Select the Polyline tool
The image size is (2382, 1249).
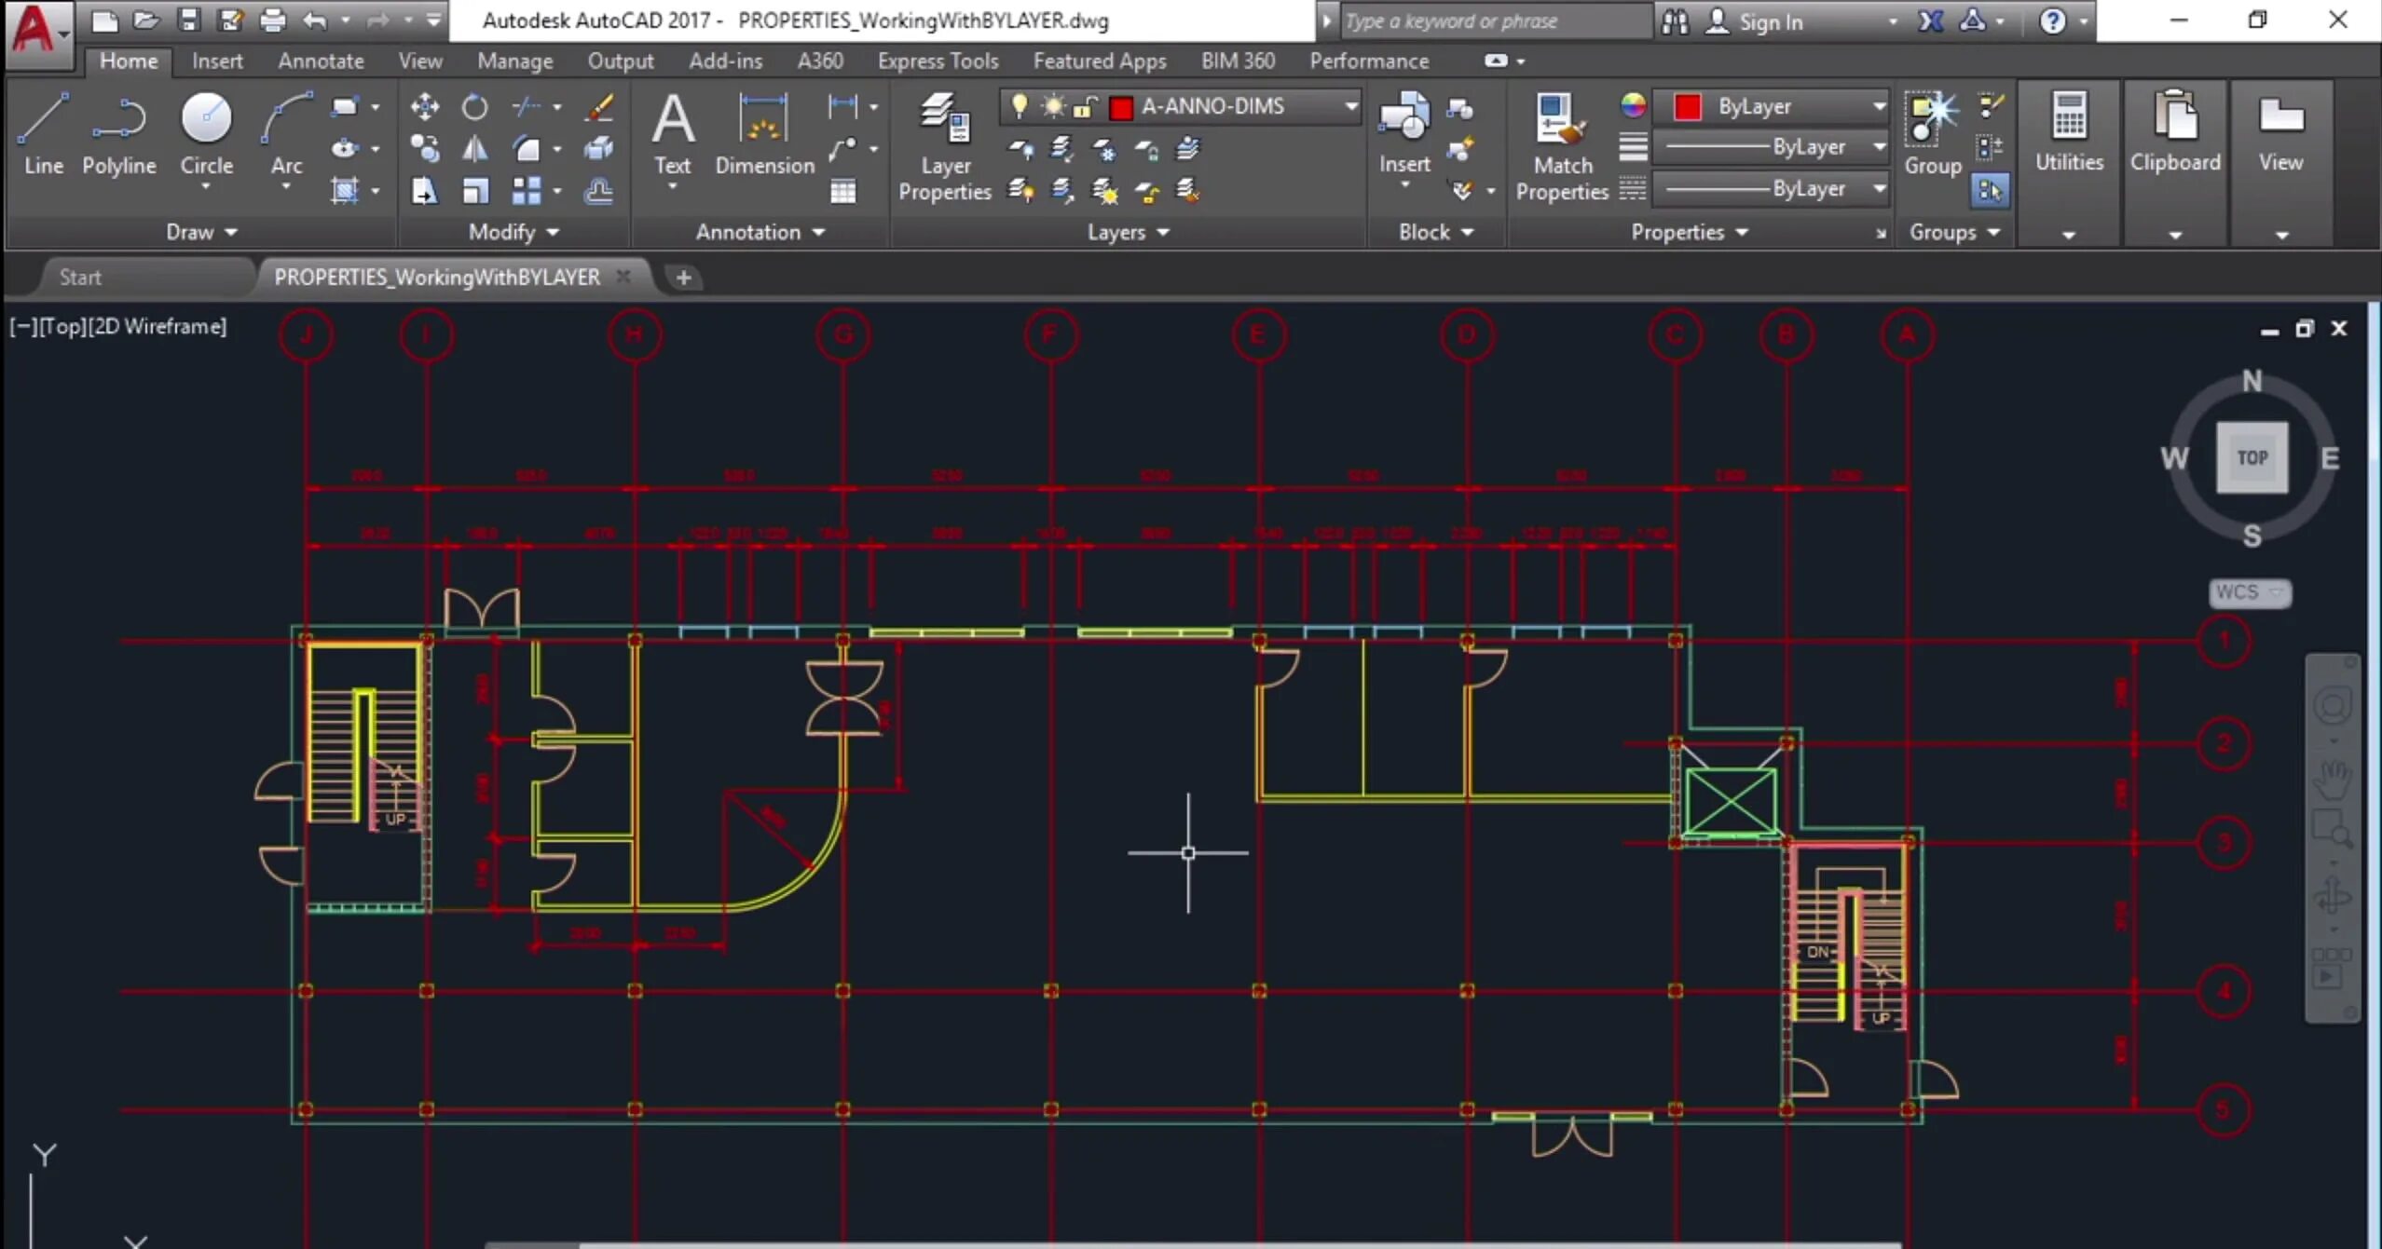pyautogui.click(x=118, y=132)
